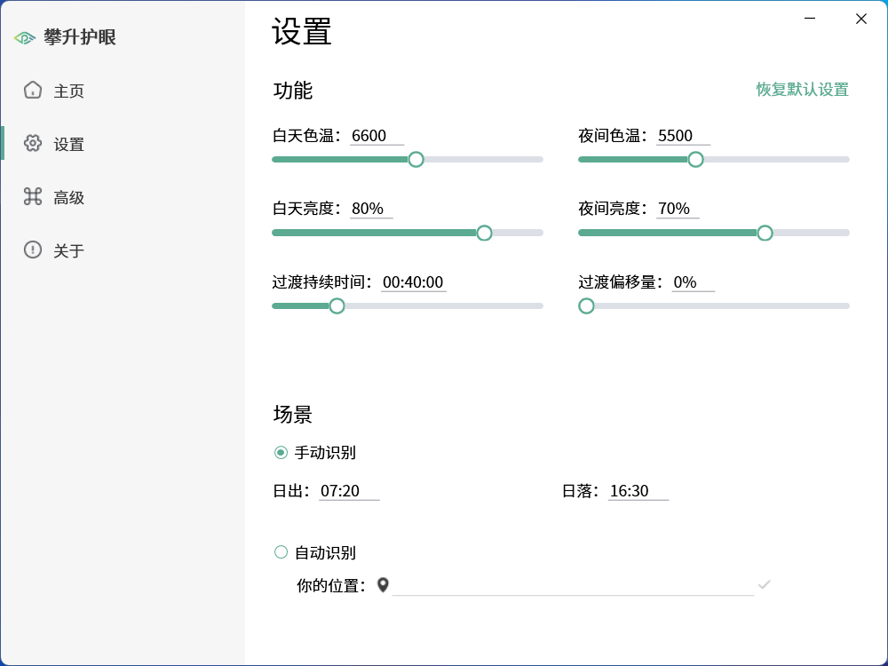Open the 关于 sidebar page

[x=68, y=251]
